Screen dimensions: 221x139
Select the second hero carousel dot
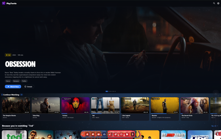[x=109, y=91]
